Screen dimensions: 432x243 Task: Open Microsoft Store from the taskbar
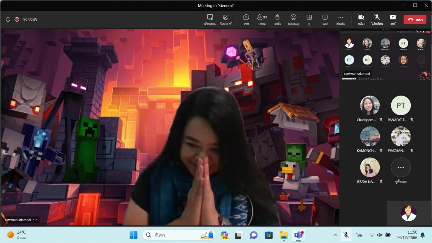coord(269,235)
